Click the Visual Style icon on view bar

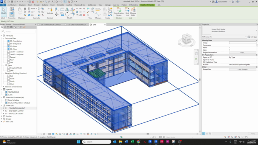pyautogui.click(x=53, y=134)
